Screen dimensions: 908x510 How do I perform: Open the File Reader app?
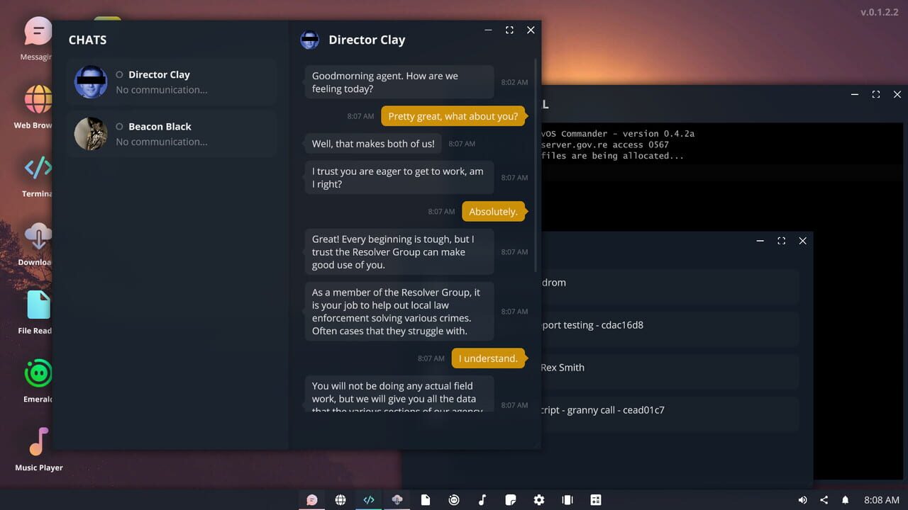[37, 305]
